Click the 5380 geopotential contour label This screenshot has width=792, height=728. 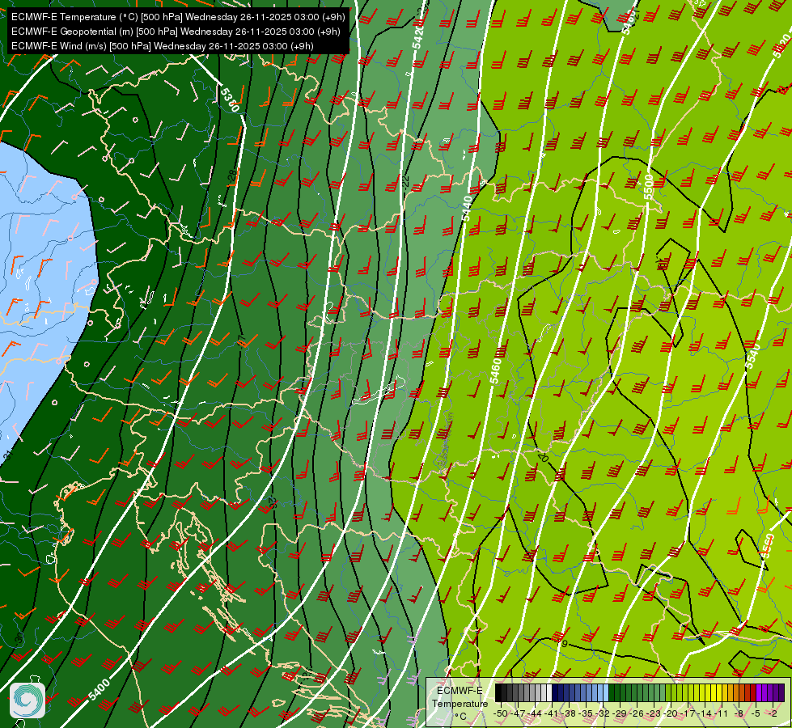[x=229, y=99]
